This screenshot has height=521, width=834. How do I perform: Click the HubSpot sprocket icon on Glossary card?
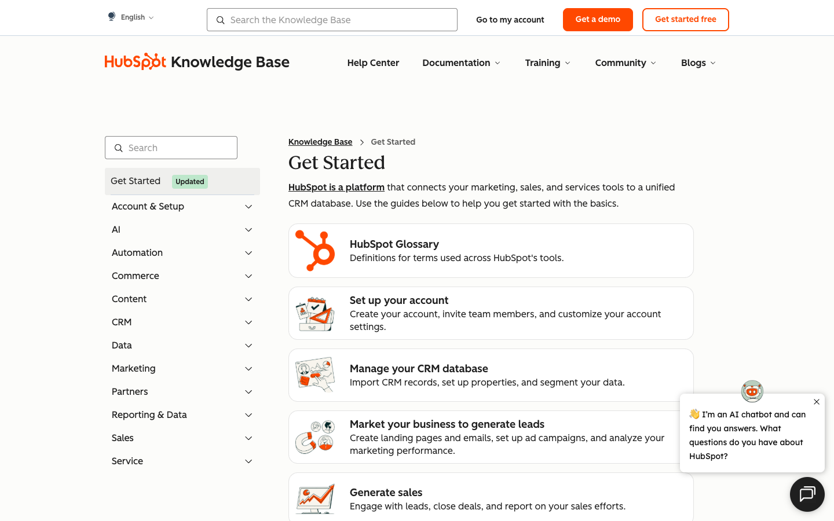pyautogui.click(x=315, y=251)
